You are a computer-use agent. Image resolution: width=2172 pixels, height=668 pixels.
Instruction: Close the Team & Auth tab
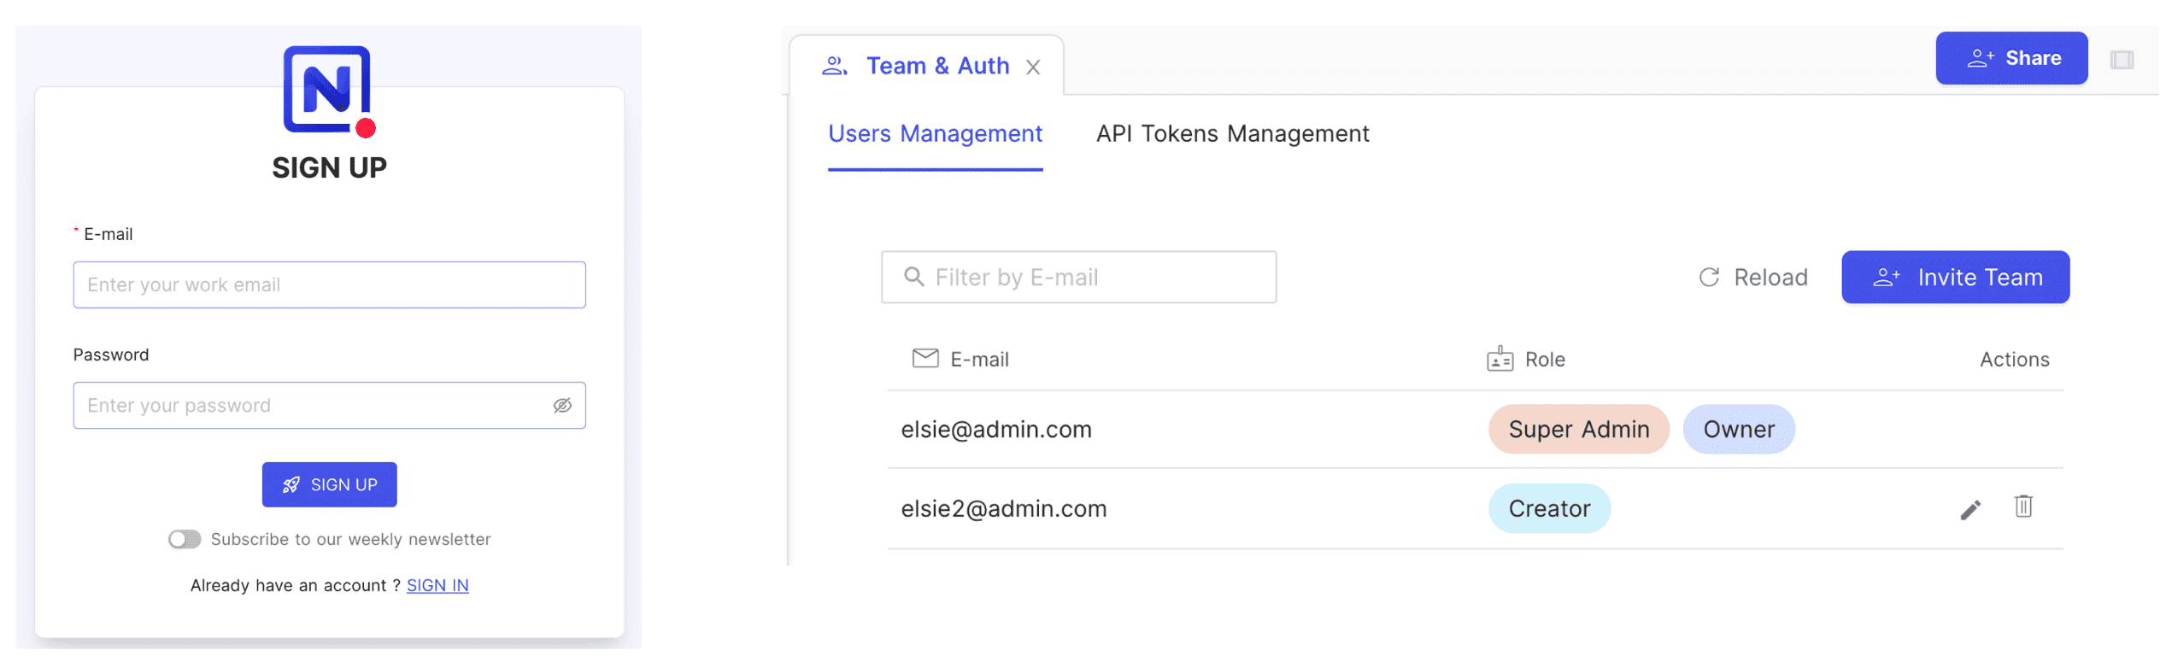click(x=1033, y=67)
